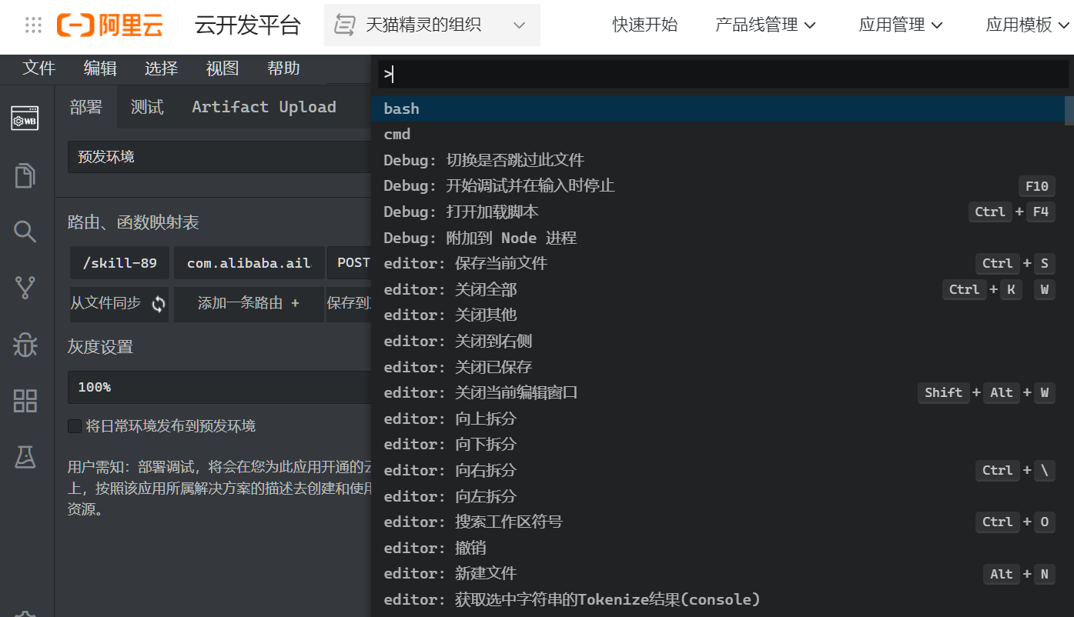1074x617 pixels.
Task: Select editor: 搜索工作区符号
Action: 718,522
